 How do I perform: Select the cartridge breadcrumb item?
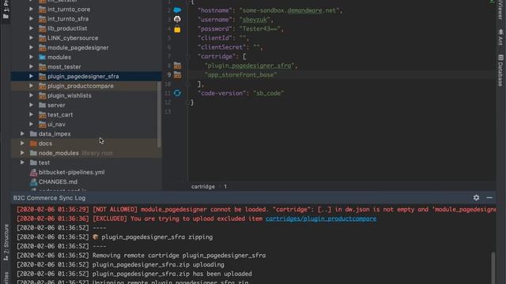click(202, 186)
